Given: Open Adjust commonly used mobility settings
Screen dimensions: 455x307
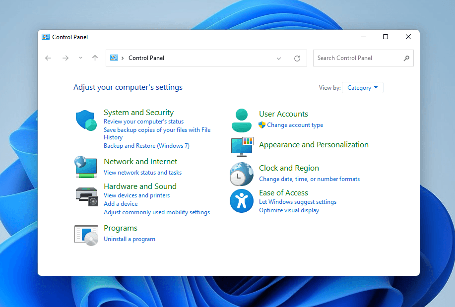Looking at the screenshot, I should (157, 212).
